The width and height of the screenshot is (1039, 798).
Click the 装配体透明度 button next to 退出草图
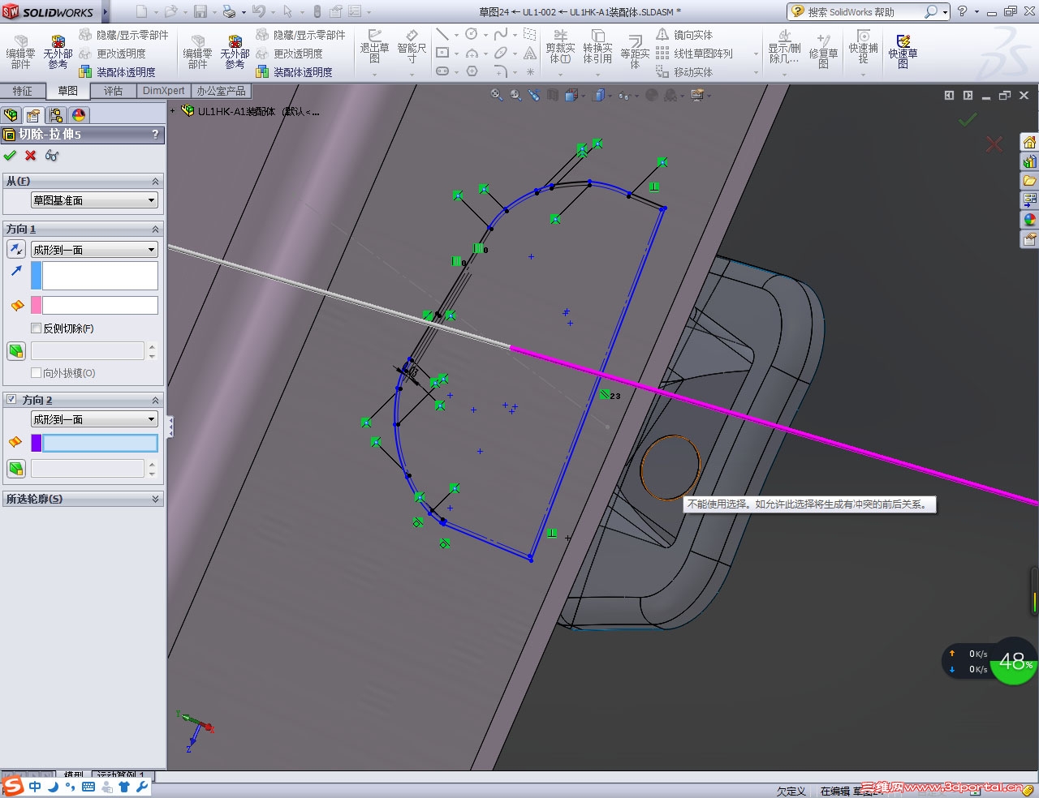tap(295, 72)
